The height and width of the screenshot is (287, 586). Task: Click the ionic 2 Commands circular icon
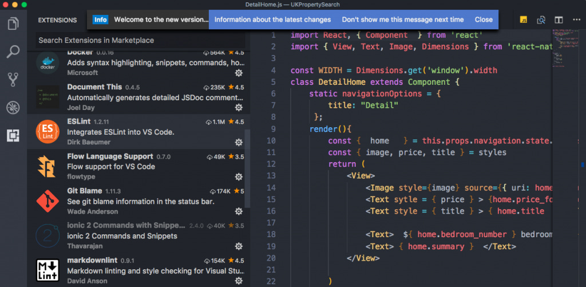[x=48, y=236]
